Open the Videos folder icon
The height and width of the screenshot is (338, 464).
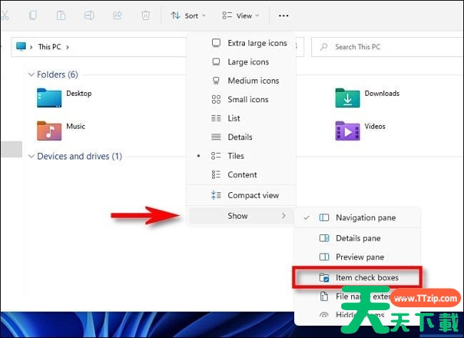tap(348, 131)
